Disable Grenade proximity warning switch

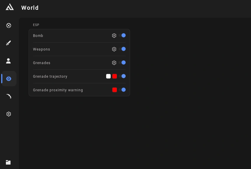[x=122, y=90]
